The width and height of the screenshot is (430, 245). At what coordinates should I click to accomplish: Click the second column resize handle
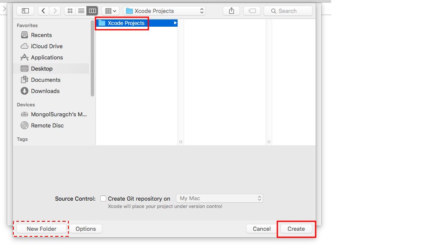click(269, 142)
